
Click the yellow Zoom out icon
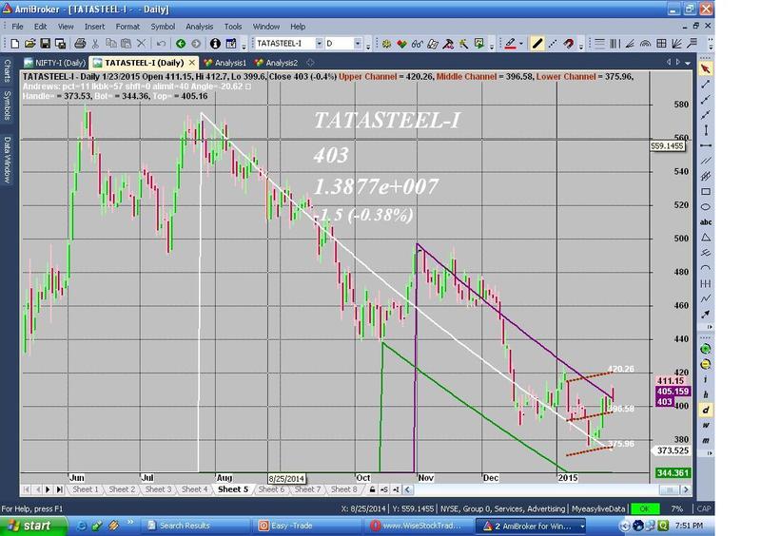pos(706,364)
